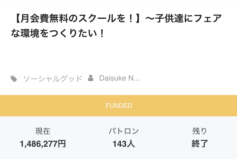Click the yellow FUNDED status banner
The width and height of the screenshot is (237, 159).
pos(118,106)
